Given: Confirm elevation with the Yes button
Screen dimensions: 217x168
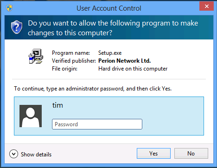Looking at the screenshot, I should (x=153, y=154).
